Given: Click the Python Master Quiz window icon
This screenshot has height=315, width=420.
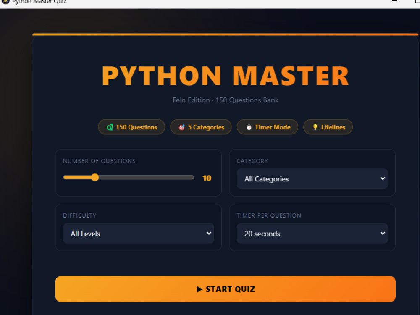Looking at the screenshot, I should [x=5, y=2].
